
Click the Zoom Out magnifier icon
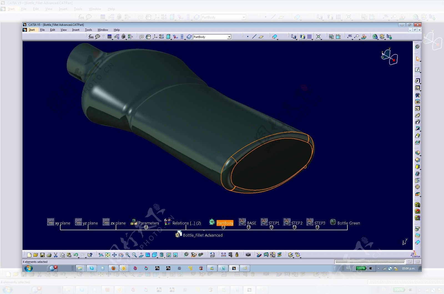pyautogui.click(x=134, y=255)
